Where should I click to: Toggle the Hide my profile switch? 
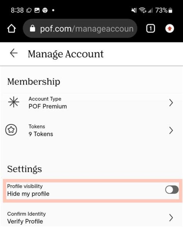(x=172, y=190)
